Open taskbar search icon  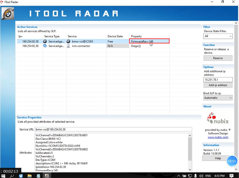pos(12,176)
